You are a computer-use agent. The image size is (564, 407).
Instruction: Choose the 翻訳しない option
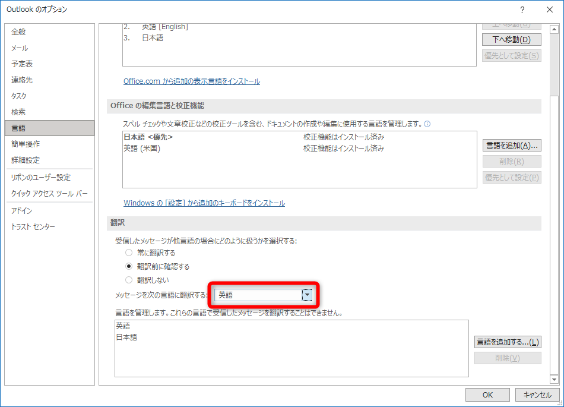coord(128,279)
